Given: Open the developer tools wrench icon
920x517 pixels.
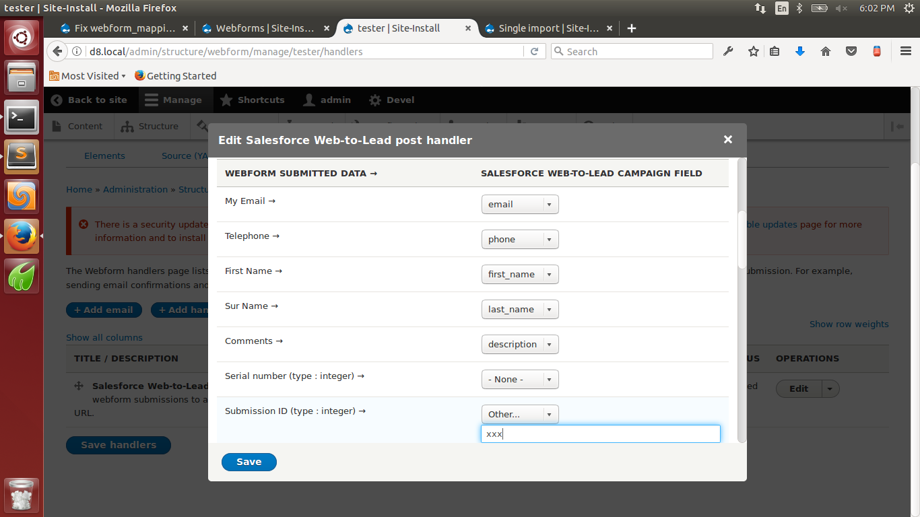Looking at the screenshot, I should coord(728,51).
